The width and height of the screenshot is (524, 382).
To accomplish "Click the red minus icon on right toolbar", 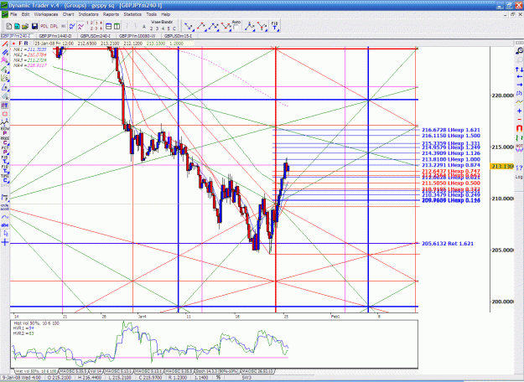I will tap(519, 119).
